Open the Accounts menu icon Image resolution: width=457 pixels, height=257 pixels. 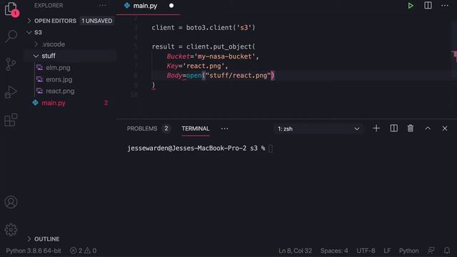click(x=11, y=202)
